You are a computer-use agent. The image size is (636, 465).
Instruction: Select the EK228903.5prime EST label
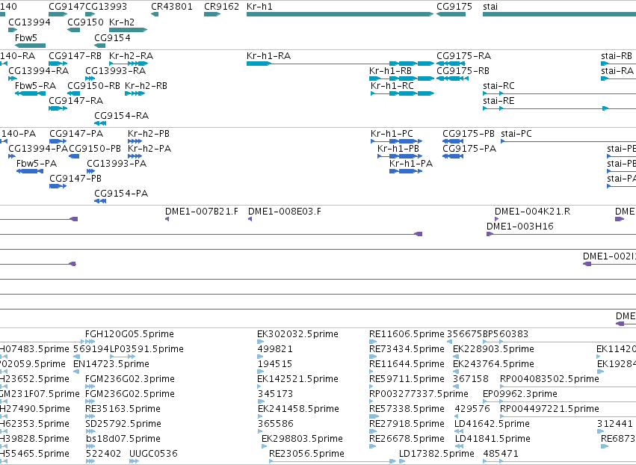[493, 349]
